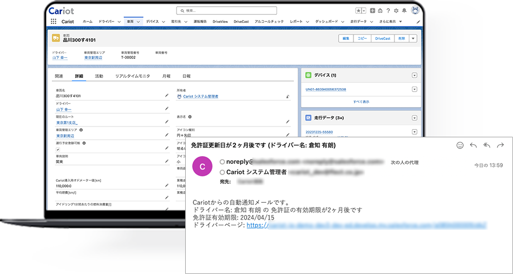This screenshot has height=274, width=513.
Task: Click the reply arrow in email
Action: click(x=473, y=145)
